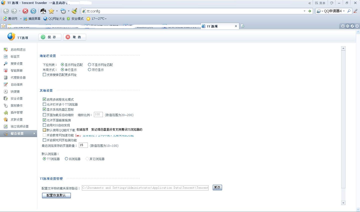This screenshot has height=212, width=360.
Task: Click the 保存 save button
Action: click(x=50, y=37)
